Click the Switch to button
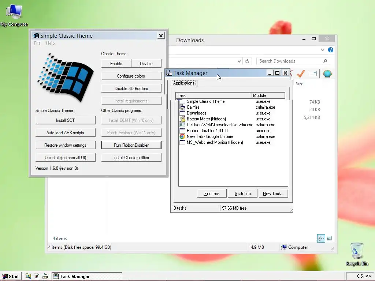The height and width of the screenshot is (281, 375). 243,194
